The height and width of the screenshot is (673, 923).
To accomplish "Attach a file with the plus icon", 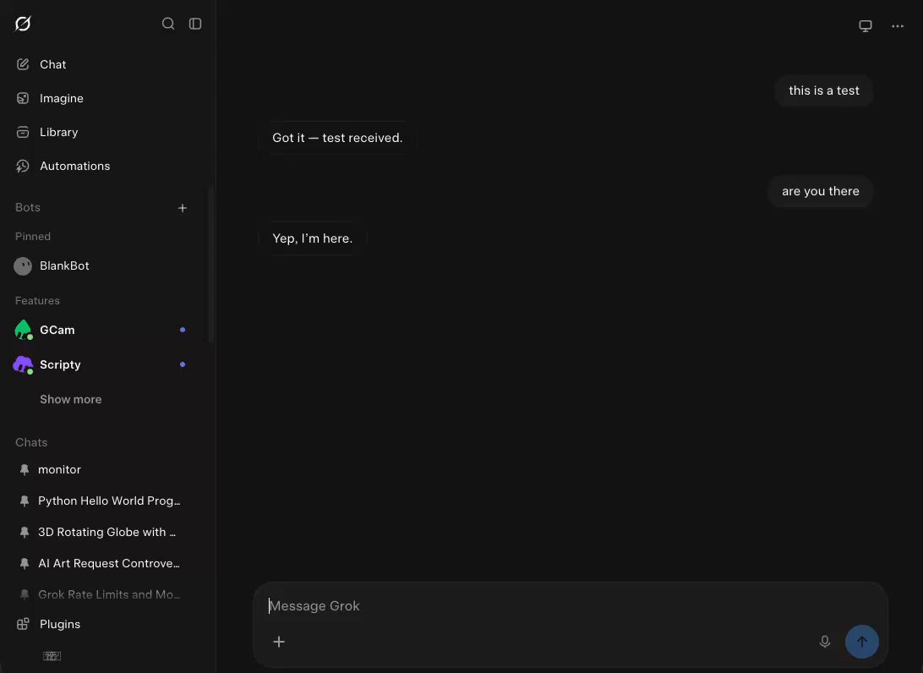I will click(279, 642).
